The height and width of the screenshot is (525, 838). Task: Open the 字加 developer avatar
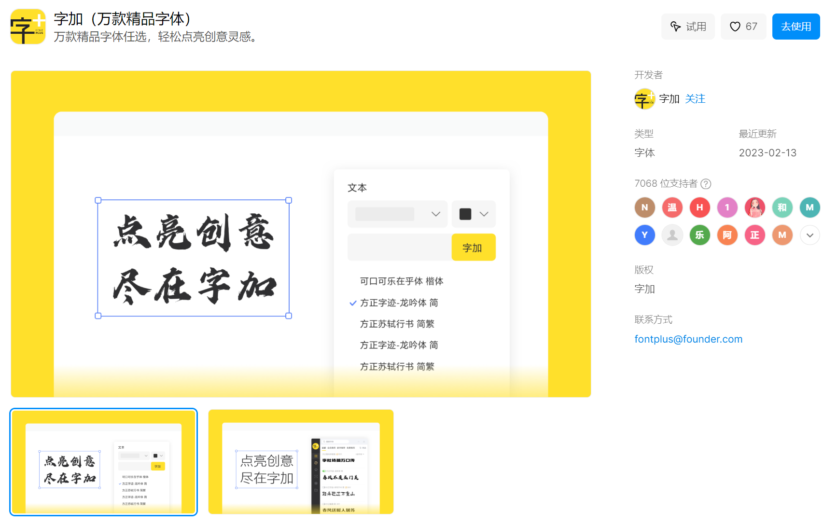(644, 99)
